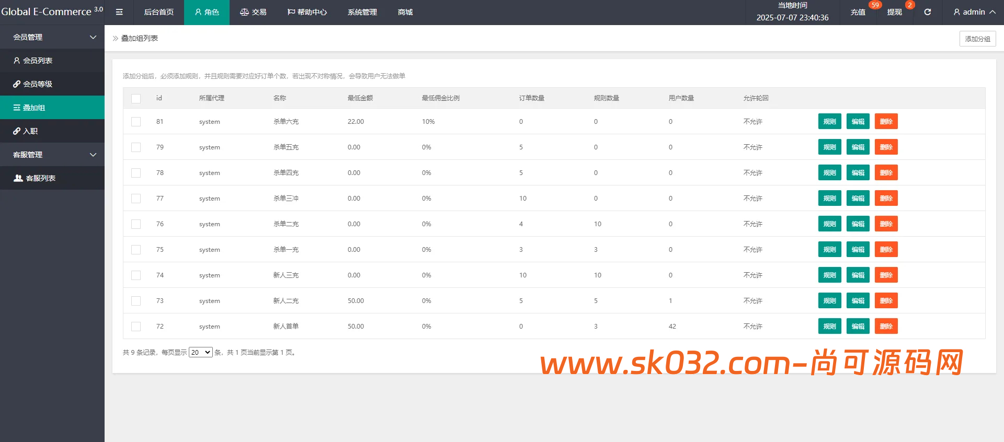1004x442 pixels.
Task: Open 入职 in sidebar
Action: pyautogui.click(x=52, y=131)
